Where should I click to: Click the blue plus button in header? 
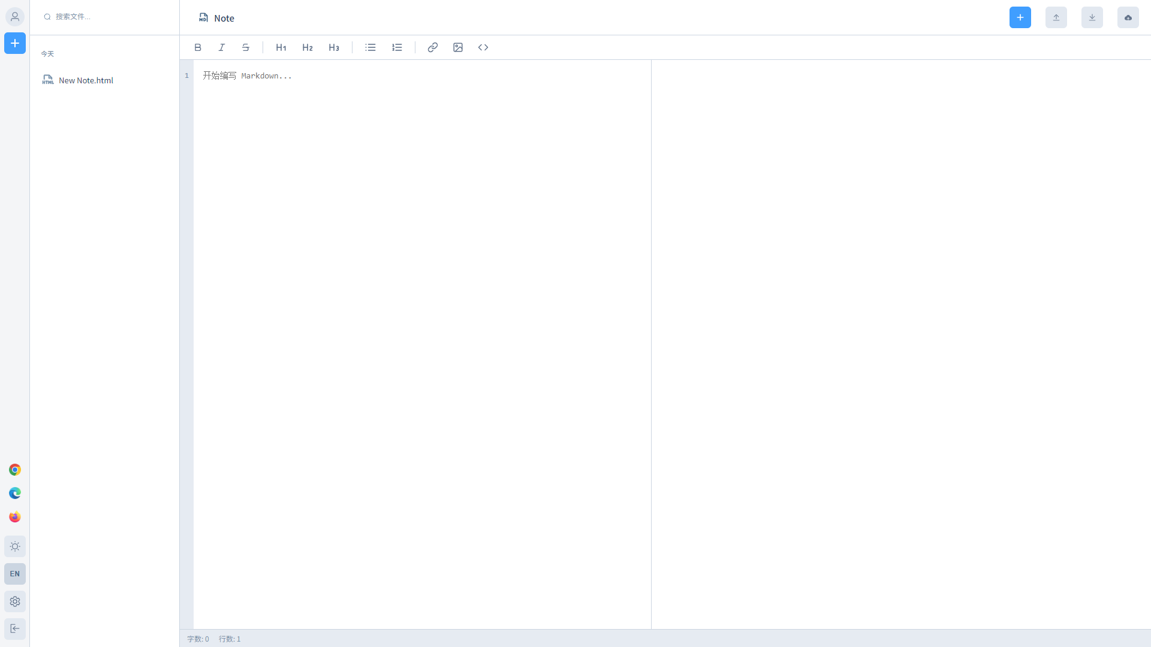point(1020,17)
